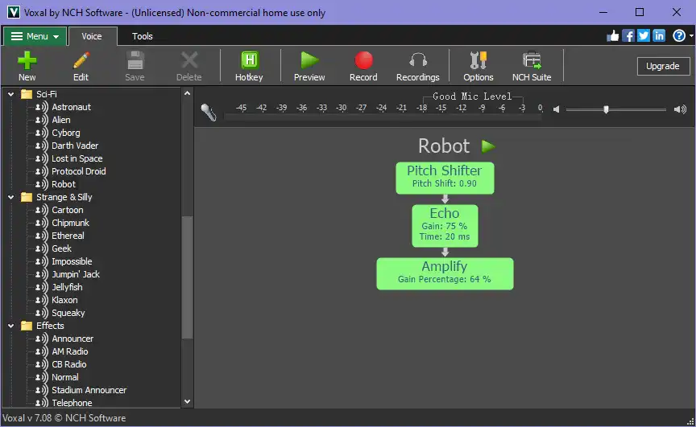Image resolution: width=696 pixels, height=427 pixels.
Task: Select the Cyborg voice
Action: click(66, 133)
